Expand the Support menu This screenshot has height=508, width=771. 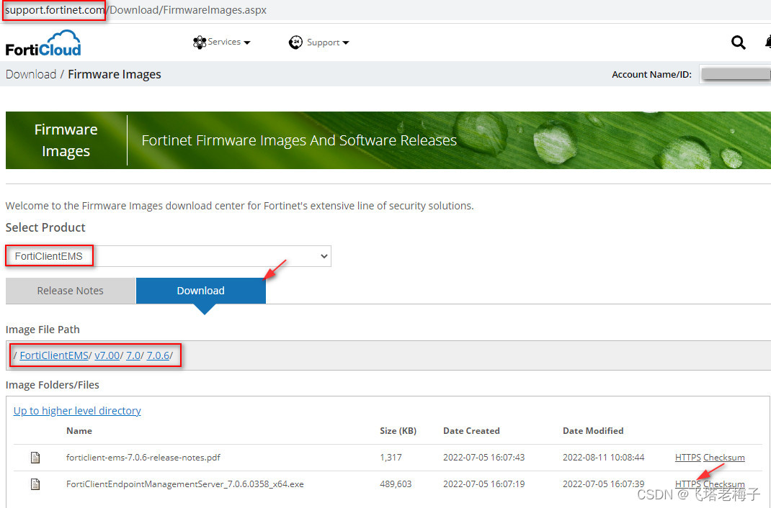coord(319,42)
